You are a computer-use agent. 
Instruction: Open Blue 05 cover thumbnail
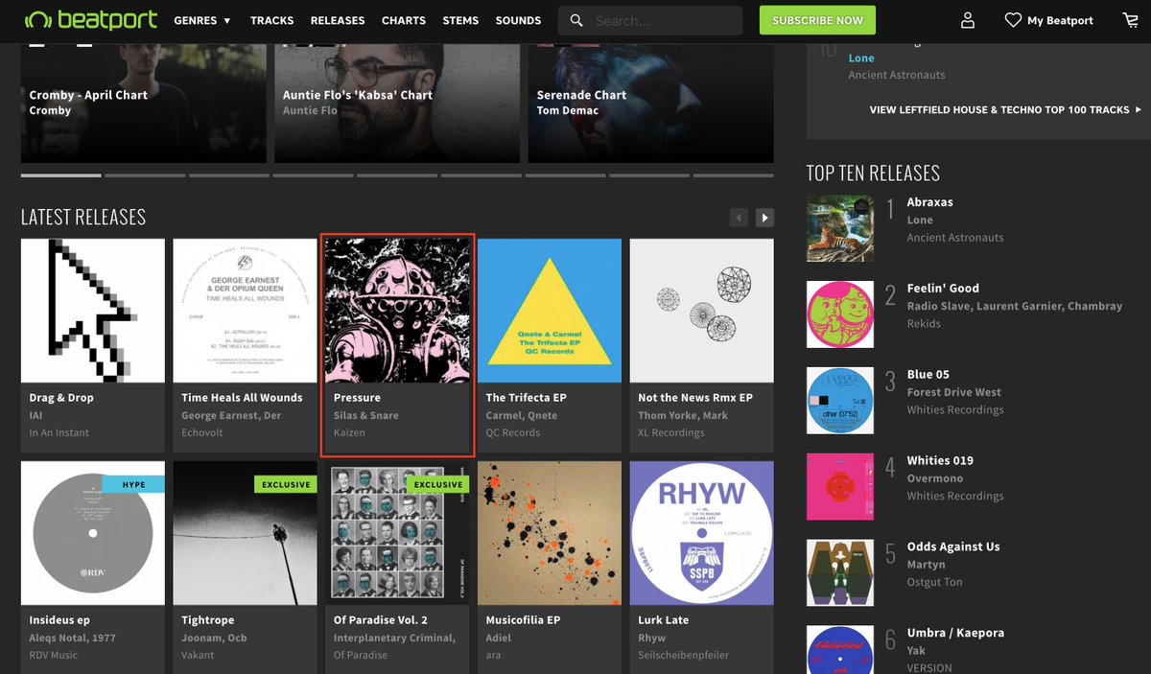pos(840,401)
